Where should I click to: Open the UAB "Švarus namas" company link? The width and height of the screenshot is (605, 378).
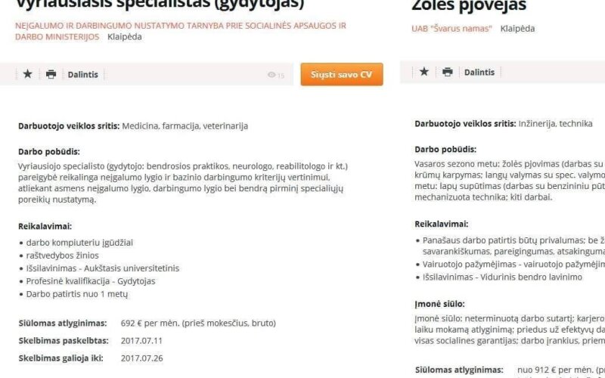pos(451,29)
